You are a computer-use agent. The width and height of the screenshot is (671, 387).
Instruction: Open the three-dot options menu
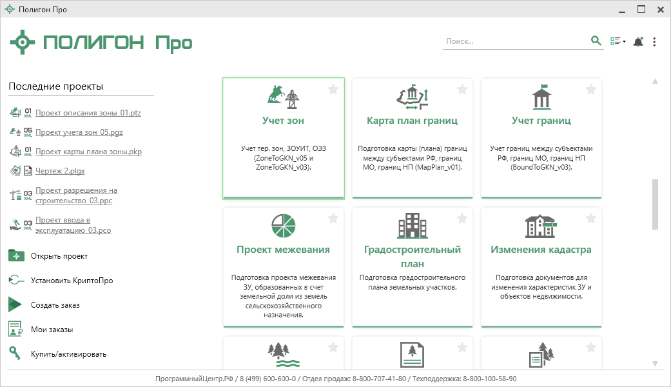point(654,42)
